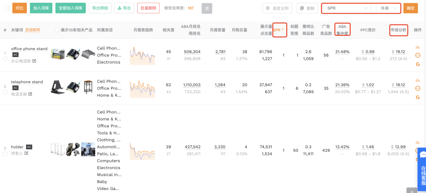Click the orange 确定 button
426x193 pixels.
410,8
